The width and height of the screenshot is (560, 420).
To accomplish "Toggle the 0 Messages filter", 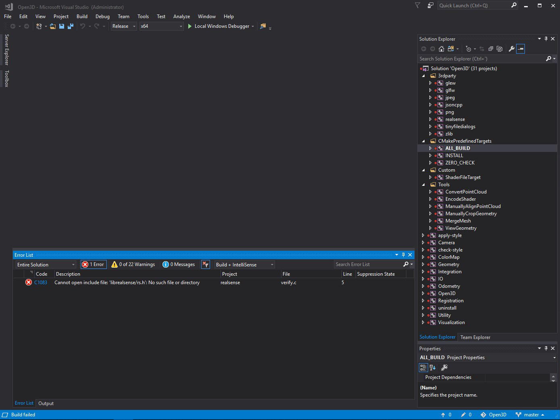I will point(179,264).
